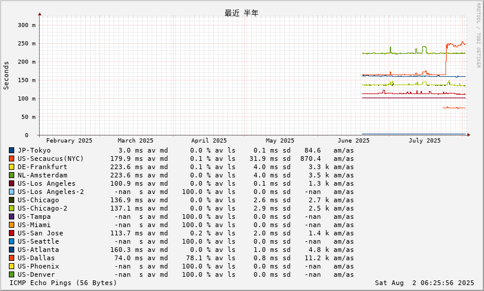Viewport: 484px width, 291px height.
Task: Click the US-San Jose red swatch
Action: click(x=11, y=233)
